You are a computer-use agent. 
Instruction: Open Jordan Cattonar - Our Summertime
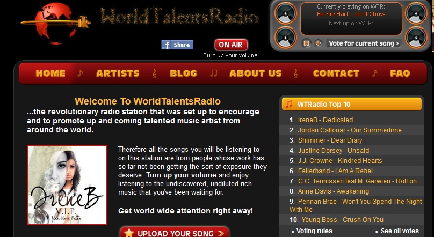(350, 130)
